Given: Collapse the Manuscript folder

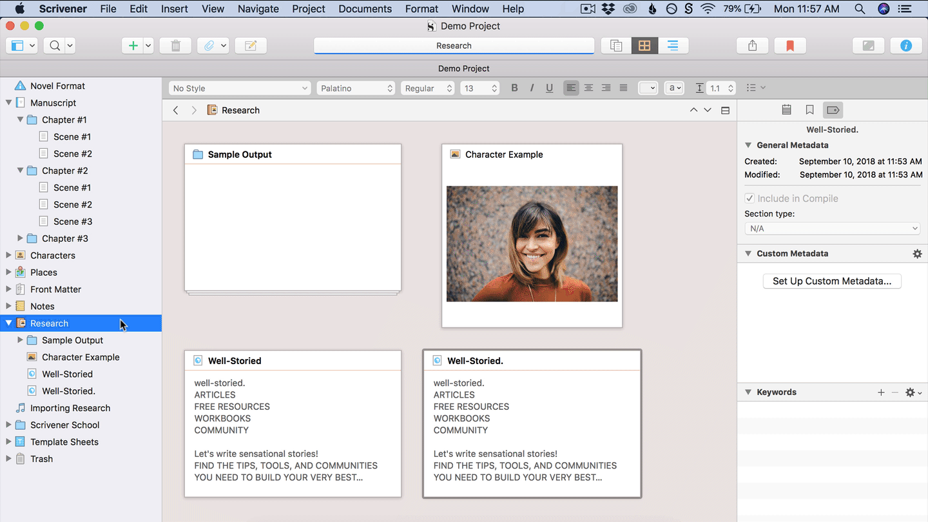Looking at the screenshot, I should point(8,102).
